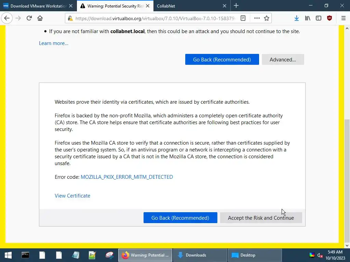Open the uBlock Origin extension icon
350x262 pixels.
click(x=329, y=18)
